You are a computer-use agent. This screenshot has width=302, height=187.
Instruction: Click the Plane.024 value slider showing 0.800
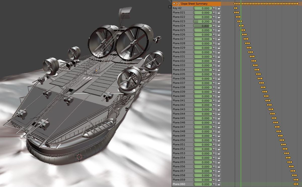[x=202, y=26]
